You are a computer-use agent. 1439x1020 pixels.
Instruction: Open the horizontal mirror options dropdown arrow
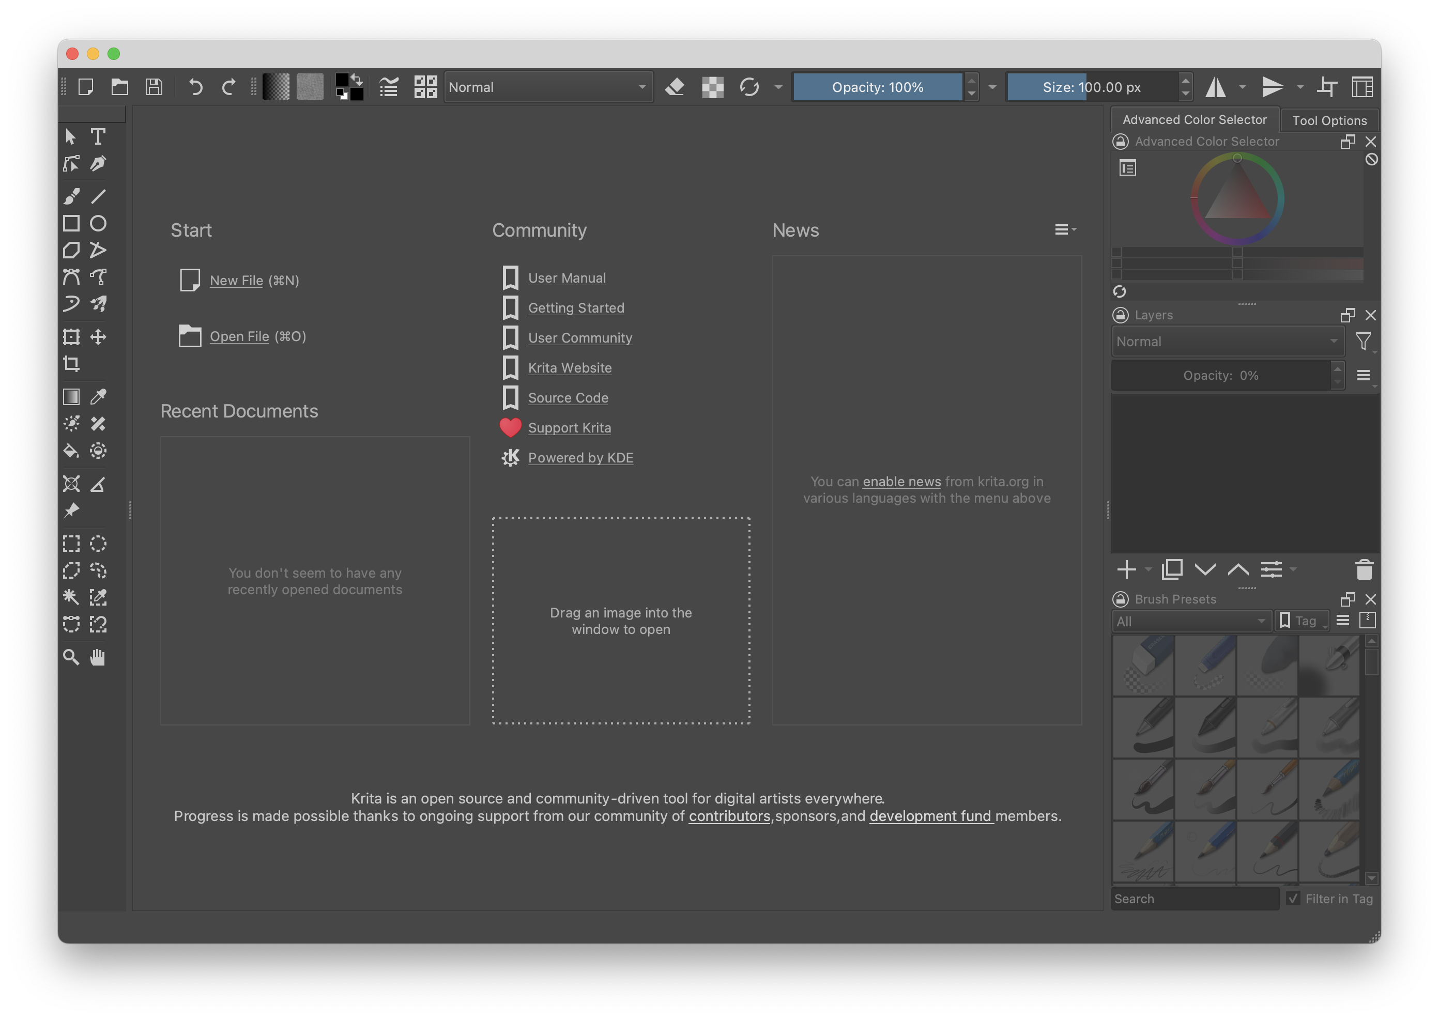(1242, 87)
